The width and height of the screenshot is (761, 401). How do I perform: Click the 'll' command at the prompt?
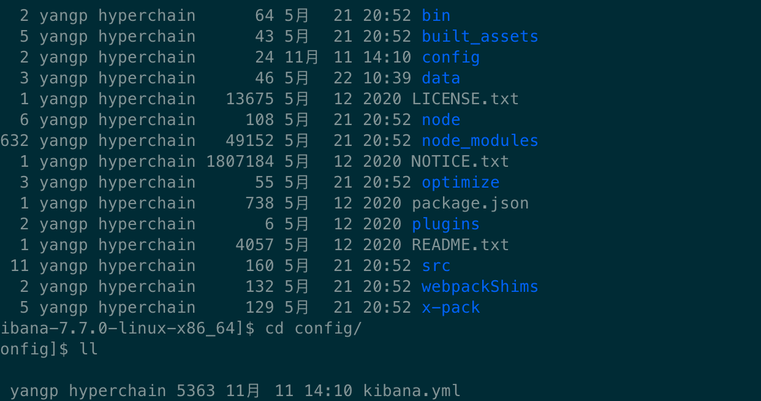coord(88,349)
